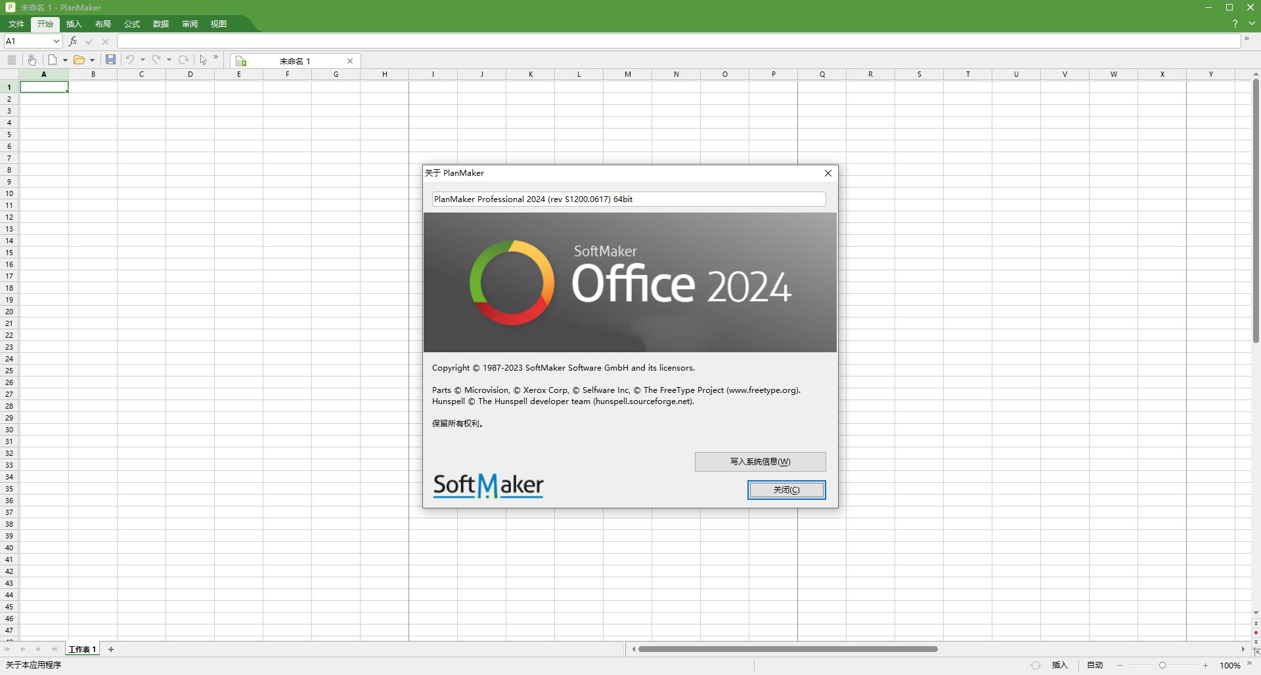
Task: Switch to the 插入 ribbon tab
Action: tap(74, 24)
